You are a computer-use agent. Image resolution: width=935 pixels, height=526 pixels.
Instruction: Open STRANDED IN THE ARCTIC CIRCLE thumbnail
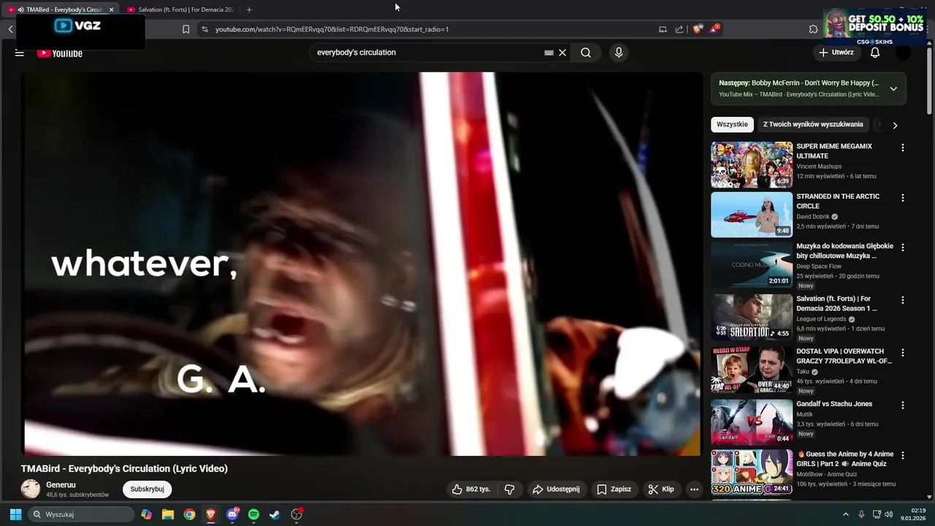click(752, 215)
